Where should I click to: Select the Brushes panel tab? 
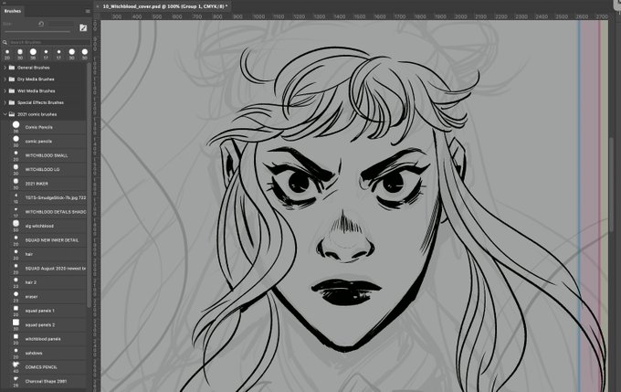pos(12,11)
